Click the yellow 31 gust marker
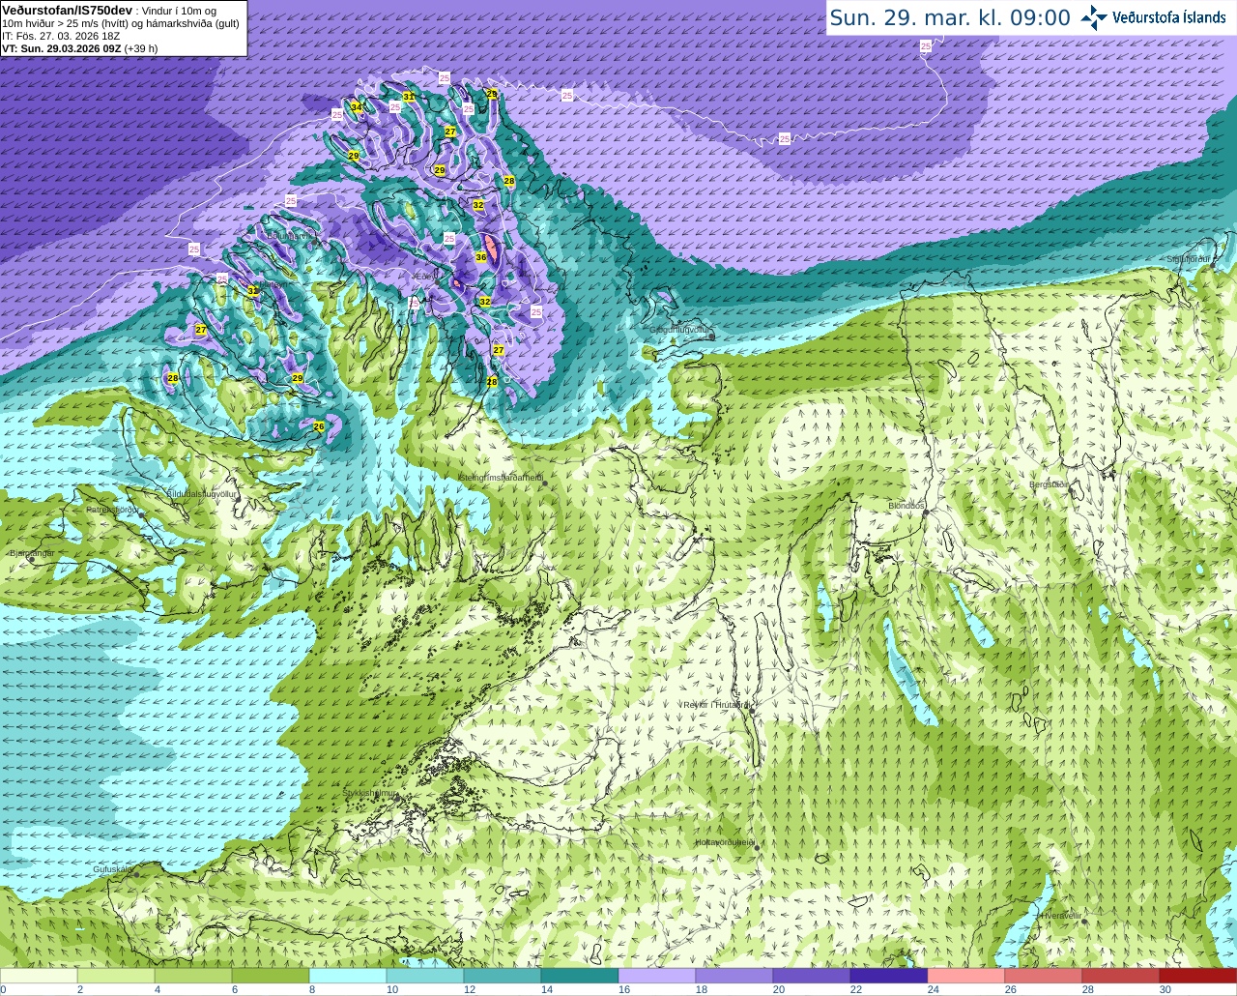This screenshot has height=996, width=1237. [x=409, y=97]
